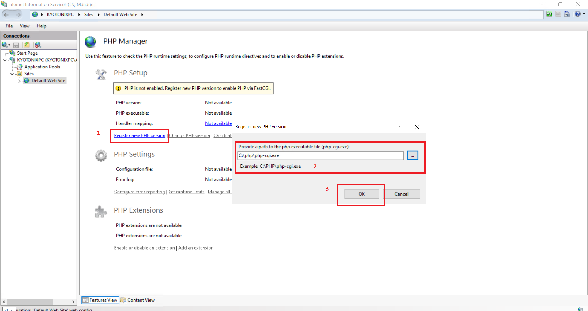This screenshot has height=311, width=588.
Task: Click Configure error reporting link
Action: (x=140, y=192)
